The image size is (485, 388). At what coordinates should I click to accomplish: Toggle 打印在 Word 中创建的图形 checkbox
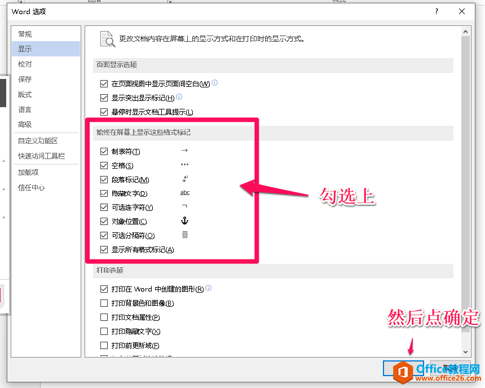tap(104, 289)
